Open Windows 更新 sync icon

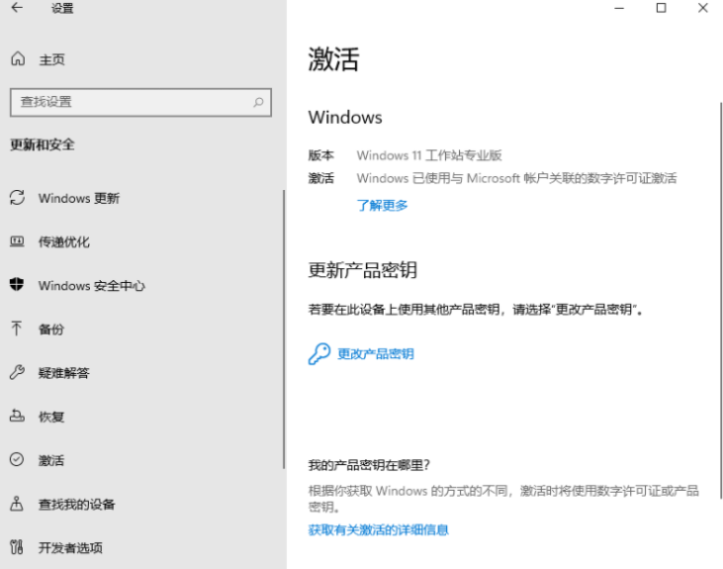point(17,198)
